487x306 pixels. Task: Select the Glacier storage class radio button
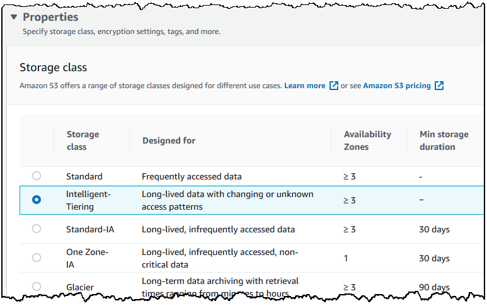point(37,286)
